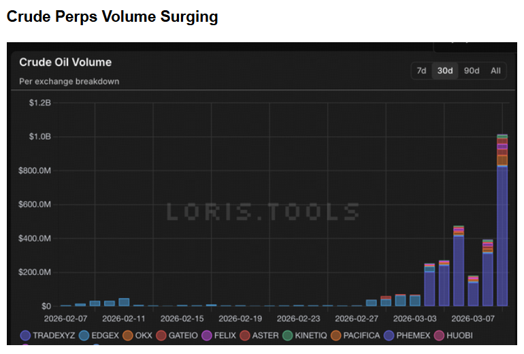
Task: Toggle the PACIFICA legend circle
Action: click(336, 336)
